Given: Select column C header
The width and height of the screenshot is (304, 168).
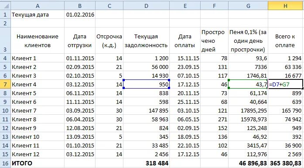Looking at the screenshot, I should pyautogui.click(x=109, y=6).
